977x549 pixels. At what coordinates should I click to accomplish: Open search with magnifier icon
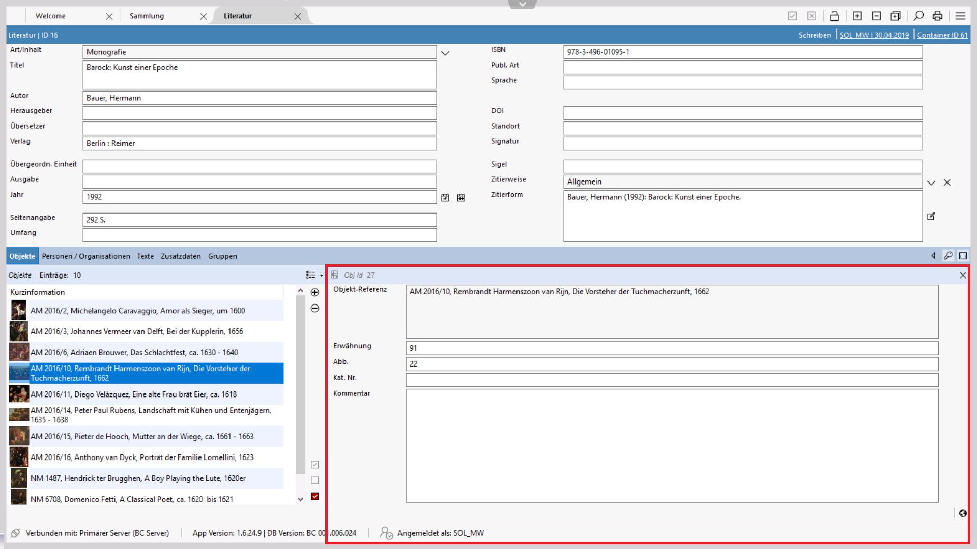(918, 16)
